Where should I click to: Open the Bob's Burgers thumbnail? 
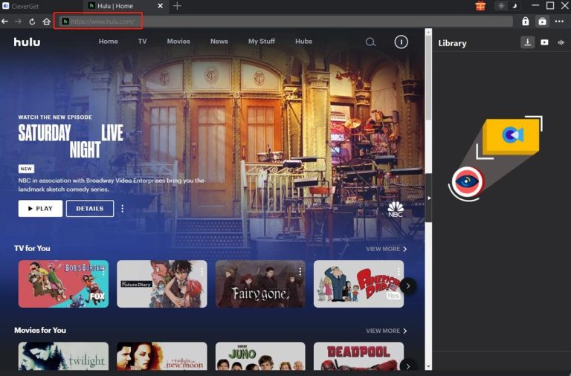click(x=63, y=284)
